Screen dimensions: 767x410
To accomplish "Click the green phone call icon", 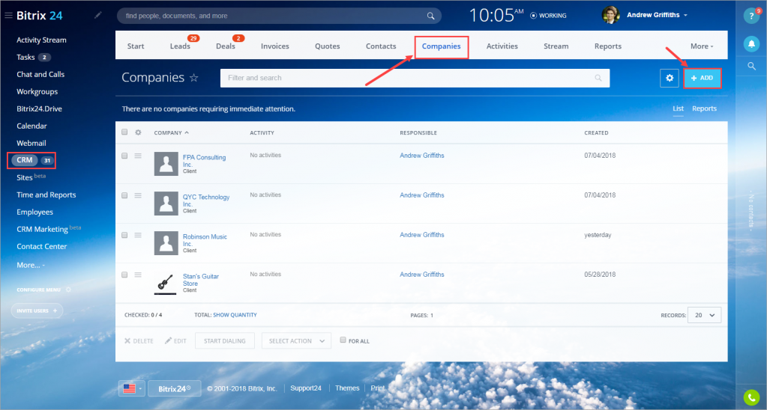I will (751, 398).
